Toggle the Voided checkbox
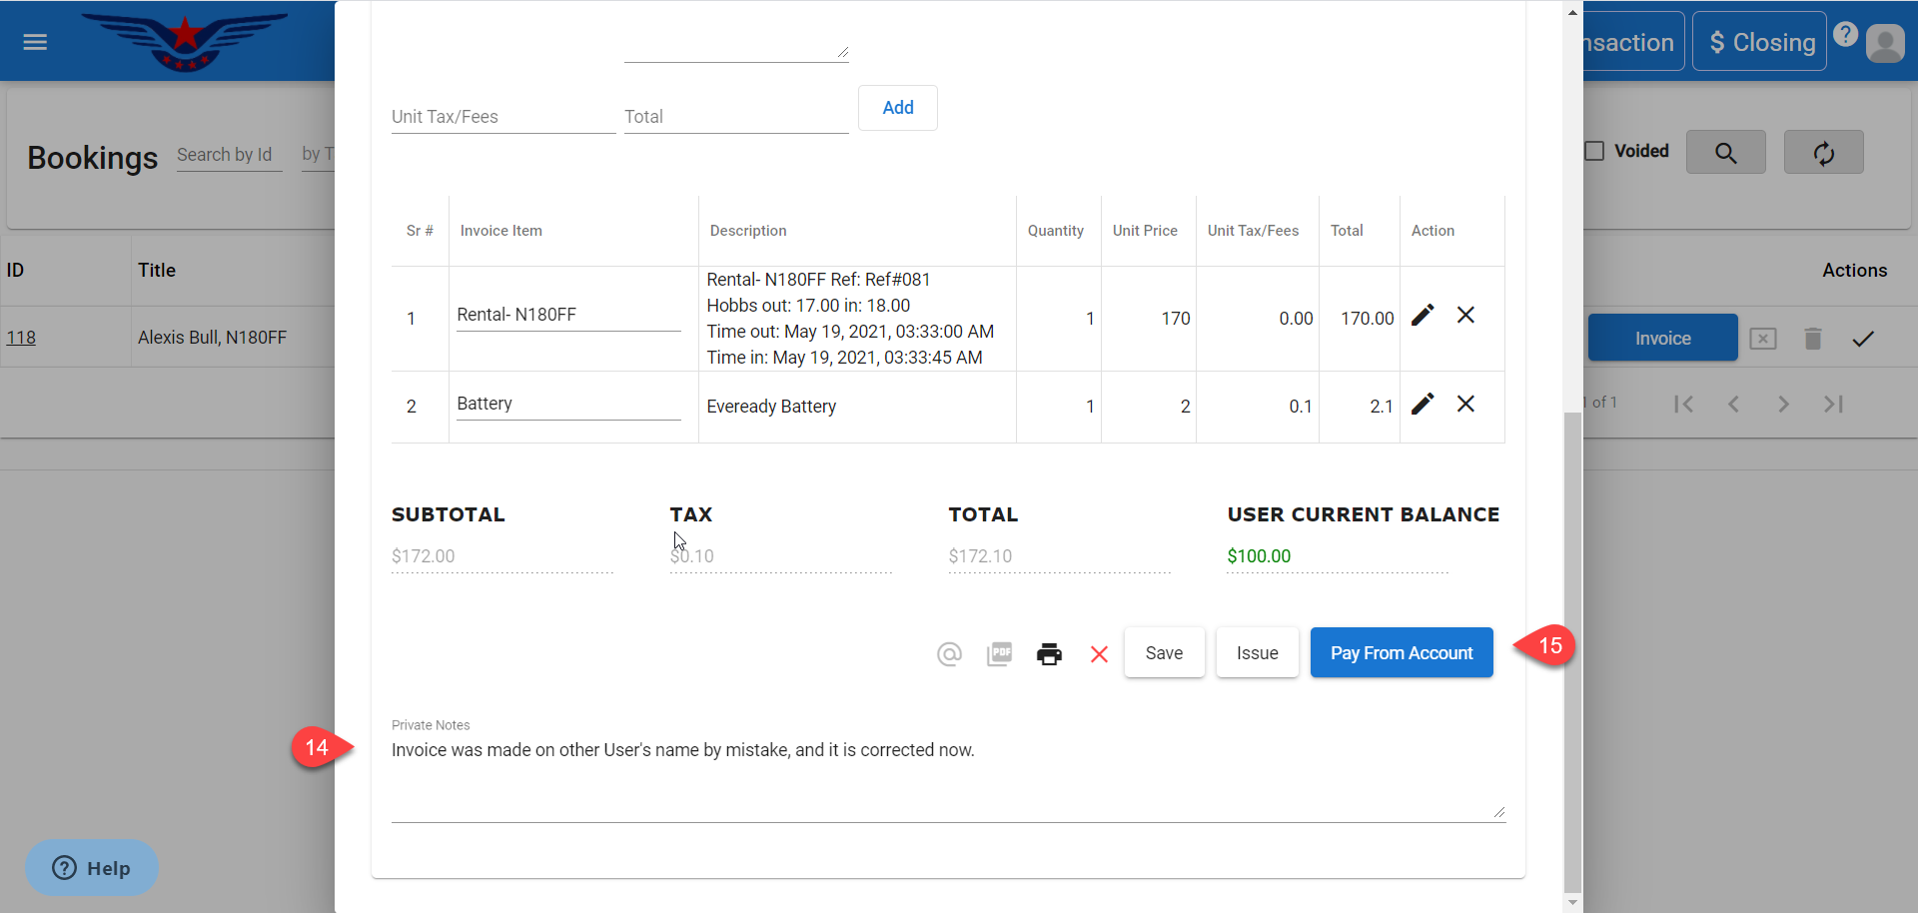 (x=1594, y=151)
